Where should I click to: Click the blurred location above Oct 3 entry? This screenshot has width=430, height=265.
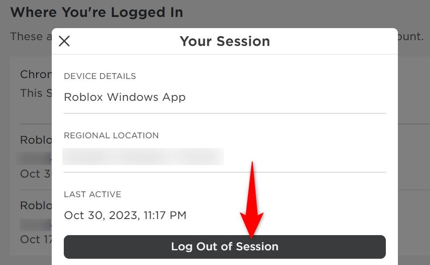[34, 158]
